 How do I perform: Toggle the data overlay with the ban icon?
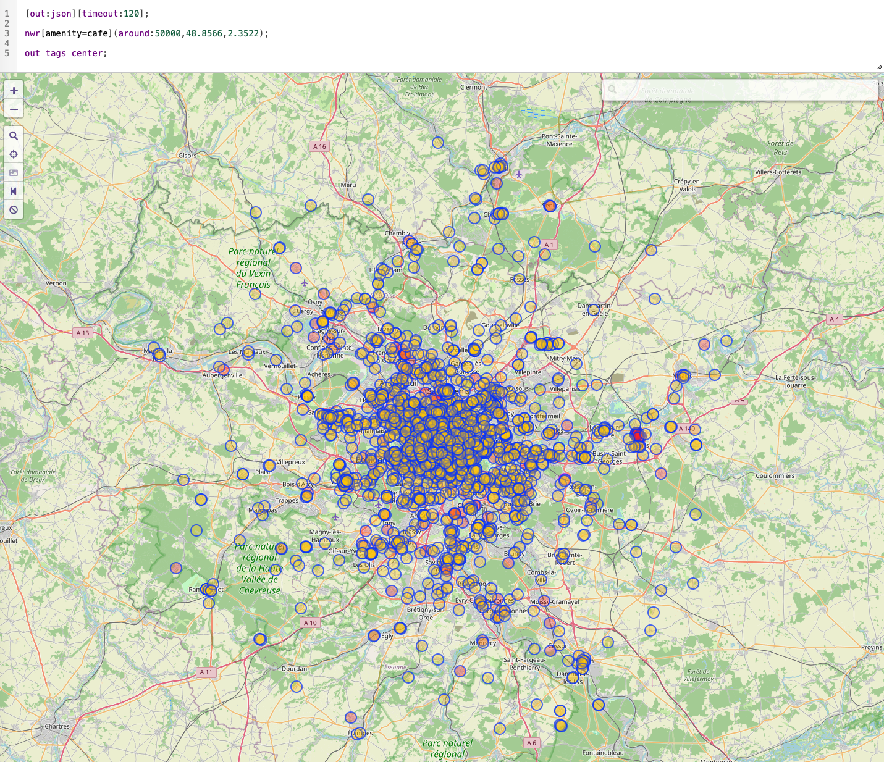pyautogui.click(x=14, y=210)
